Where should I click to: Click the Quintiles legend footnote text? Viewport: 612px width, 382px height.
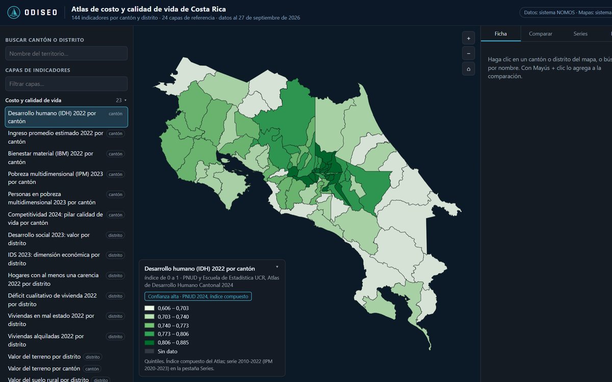(209, 365)
